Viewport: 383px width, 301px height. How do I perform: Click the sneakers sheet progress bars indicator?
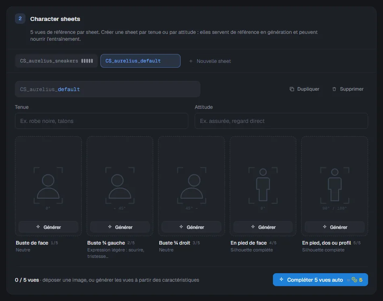pos(87,61)
